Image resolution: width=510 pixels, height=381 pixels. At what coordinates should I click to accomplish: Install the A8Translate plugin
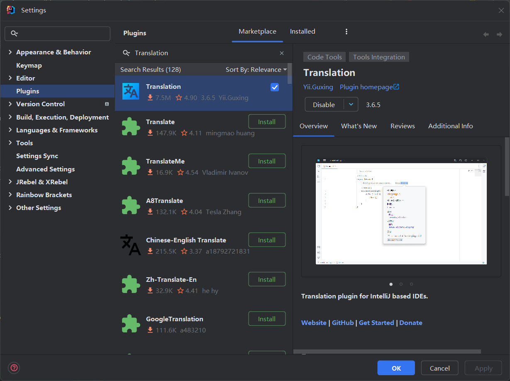point(267,200)
